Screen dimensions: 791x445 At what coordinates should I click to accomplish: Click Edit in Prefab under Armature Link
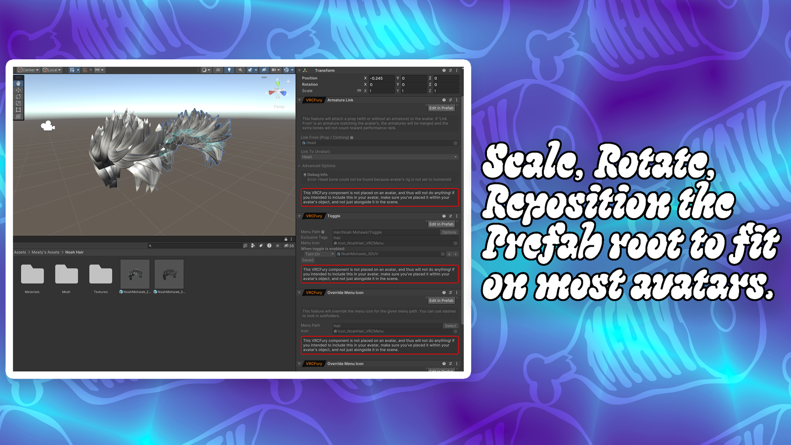[x=441, y=108]
